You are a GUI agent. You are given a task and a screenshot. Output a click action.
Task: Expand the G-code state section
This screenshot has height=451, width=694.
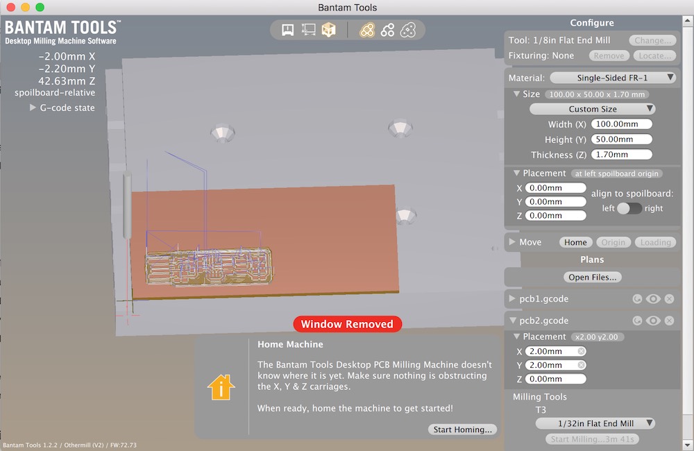(x=33, y=108)
